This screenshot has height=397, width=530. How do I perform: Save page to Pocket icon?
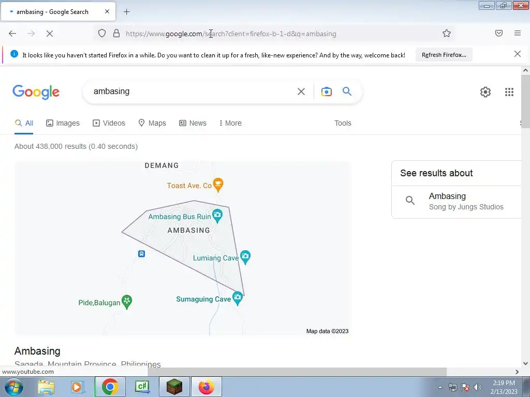point(498,33)
